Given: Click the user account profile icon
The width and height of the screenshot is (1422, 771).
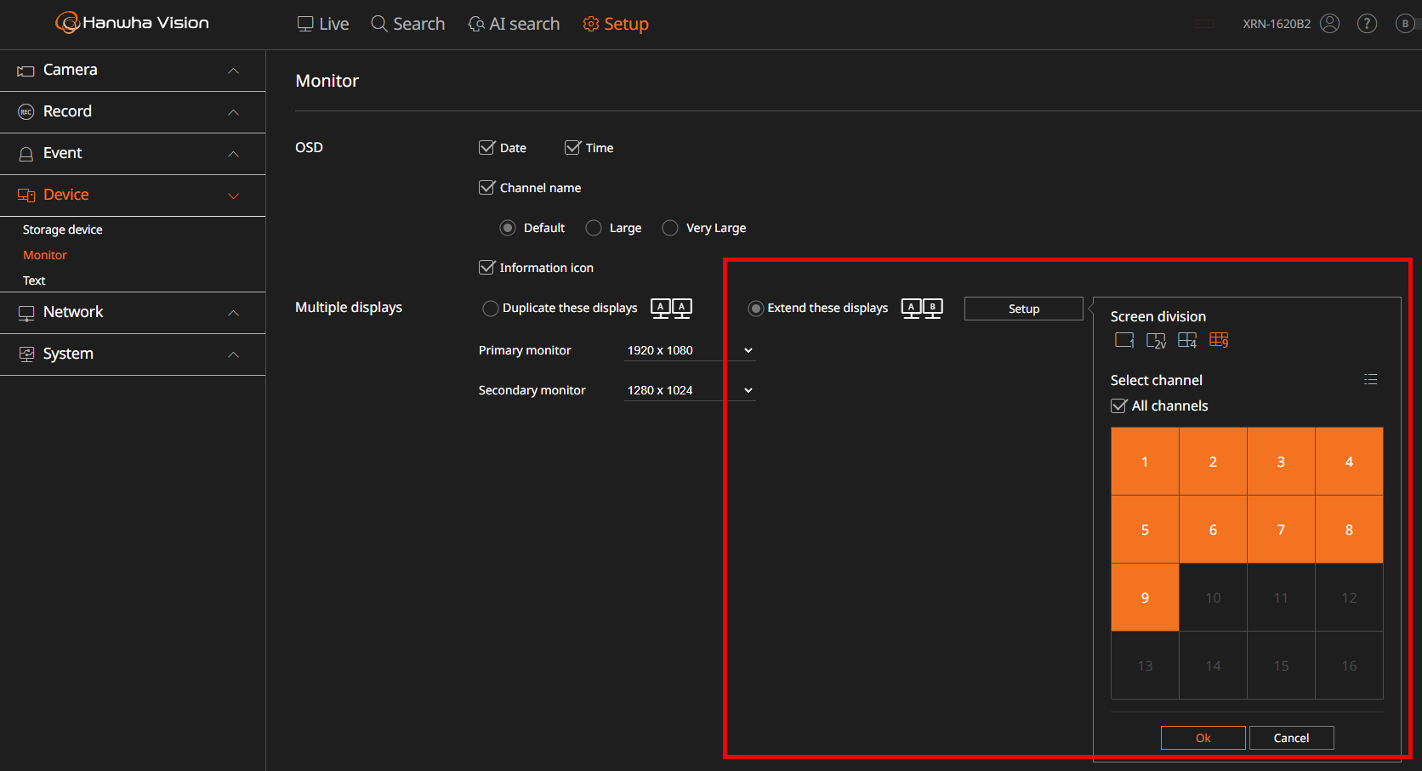Looking at the screenshot, I should point(1329,24).
